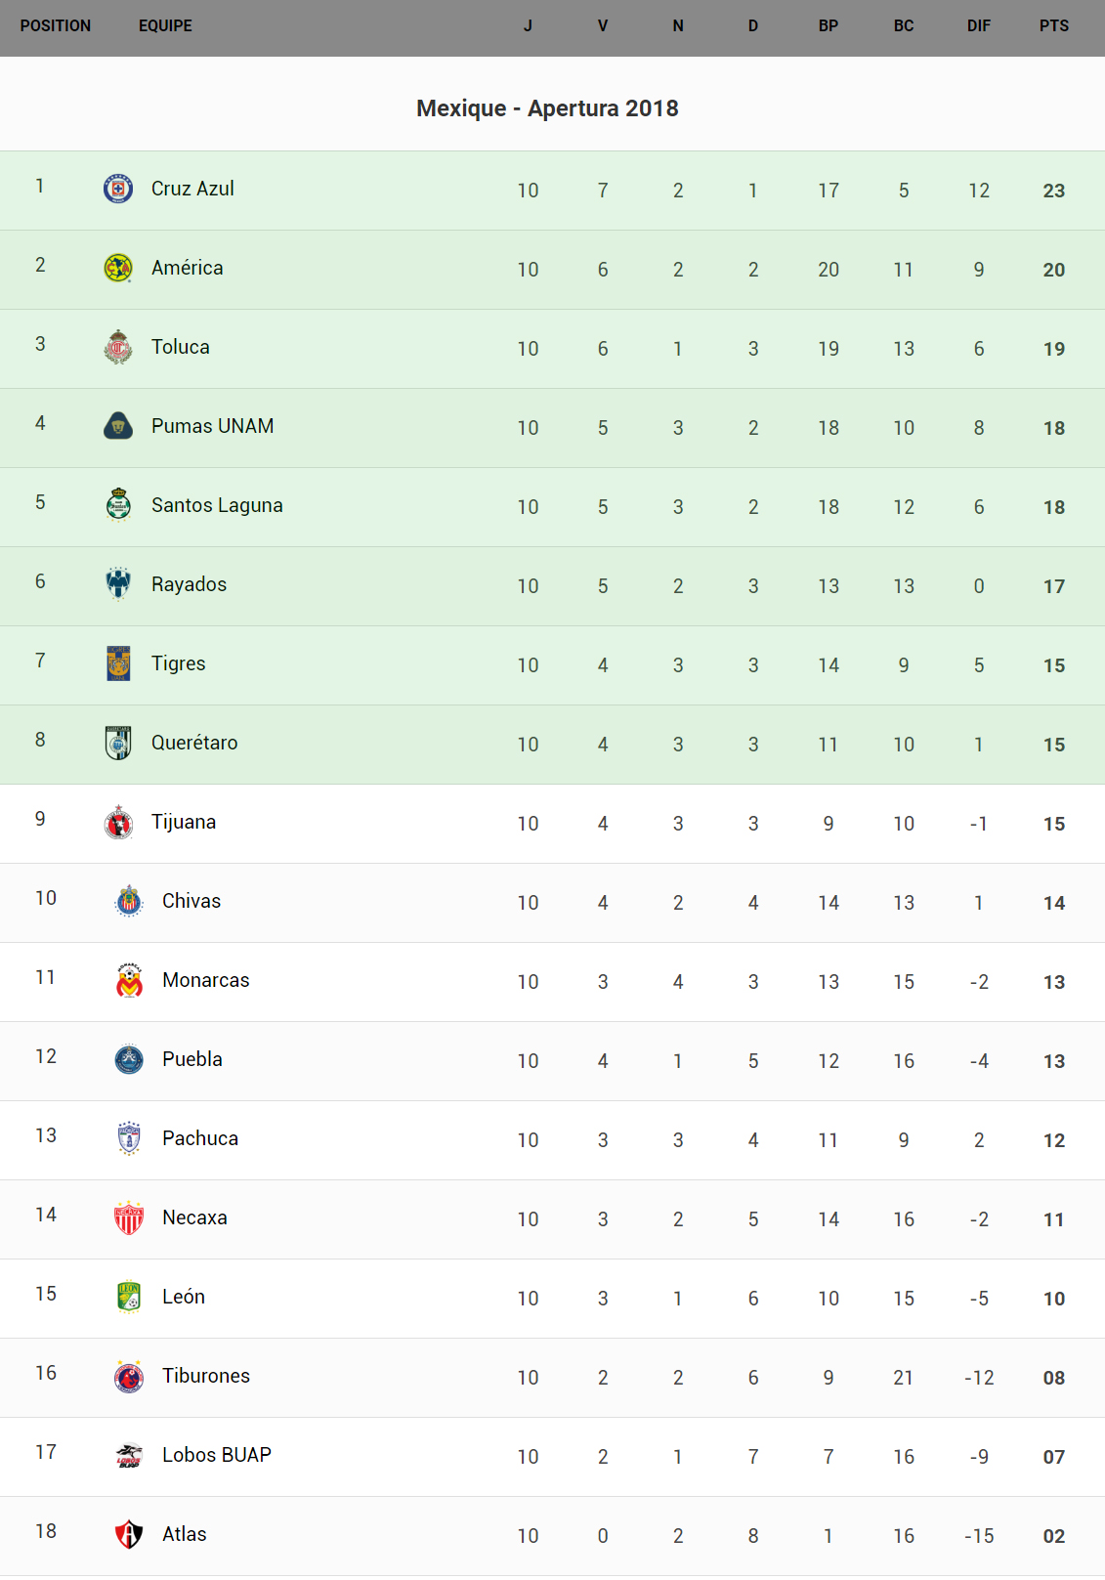Click the Necaxa striped crest
1105x1580 pixels.
(129, 1217)
